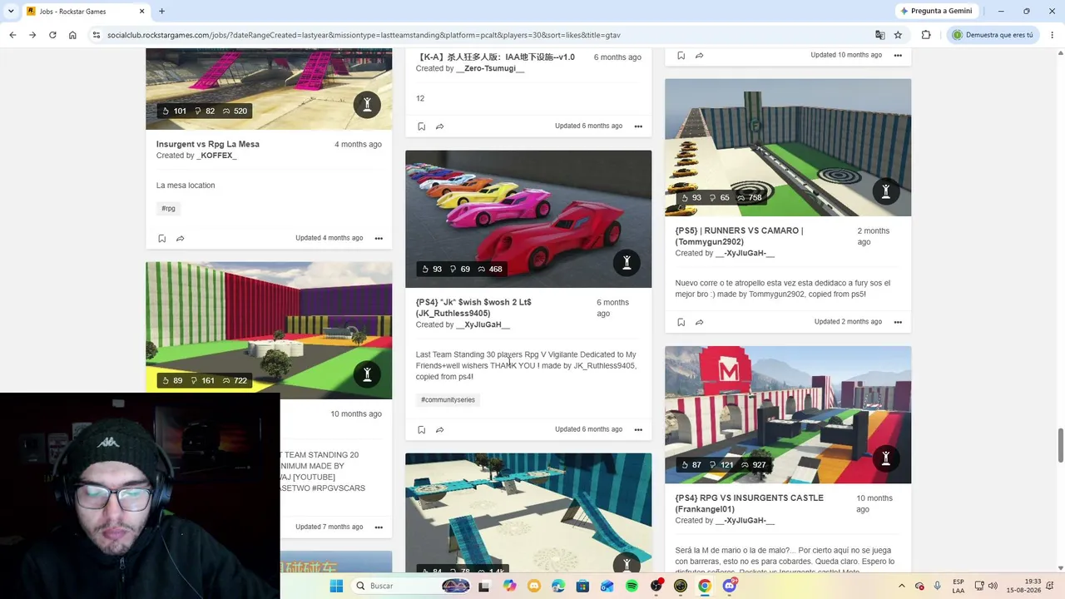The image size is (1065, 599).
Task: Click the share icon beside Updated 10 months ago
Action: click(699, 56)
